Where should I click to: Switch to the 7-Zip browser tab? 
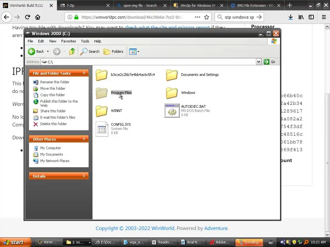pos(85,5)
